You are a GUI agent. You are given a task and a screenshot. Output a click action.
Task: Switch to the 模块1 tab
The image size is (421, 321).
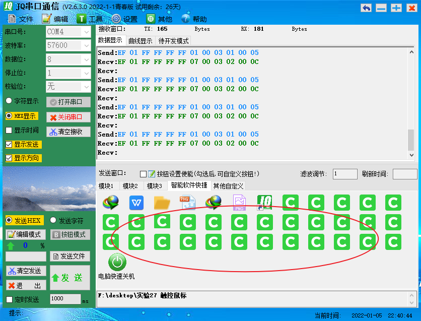(106, 186)
